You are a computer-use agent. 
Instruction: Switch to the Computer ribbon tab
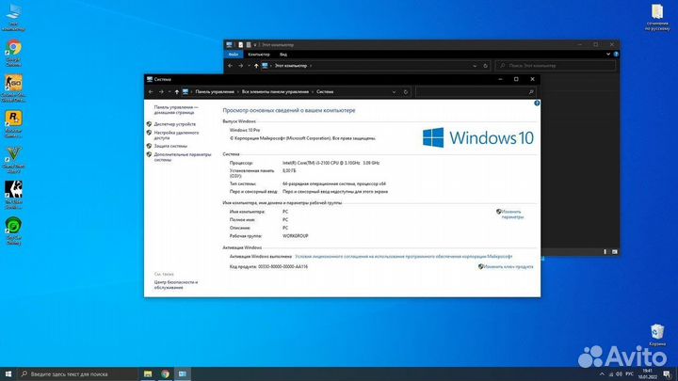[x=257, y=55]
